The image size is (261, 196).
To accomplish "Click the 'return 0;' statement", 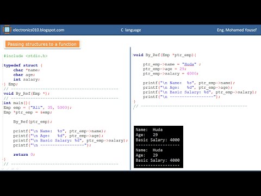I will (x=24, y=155).
